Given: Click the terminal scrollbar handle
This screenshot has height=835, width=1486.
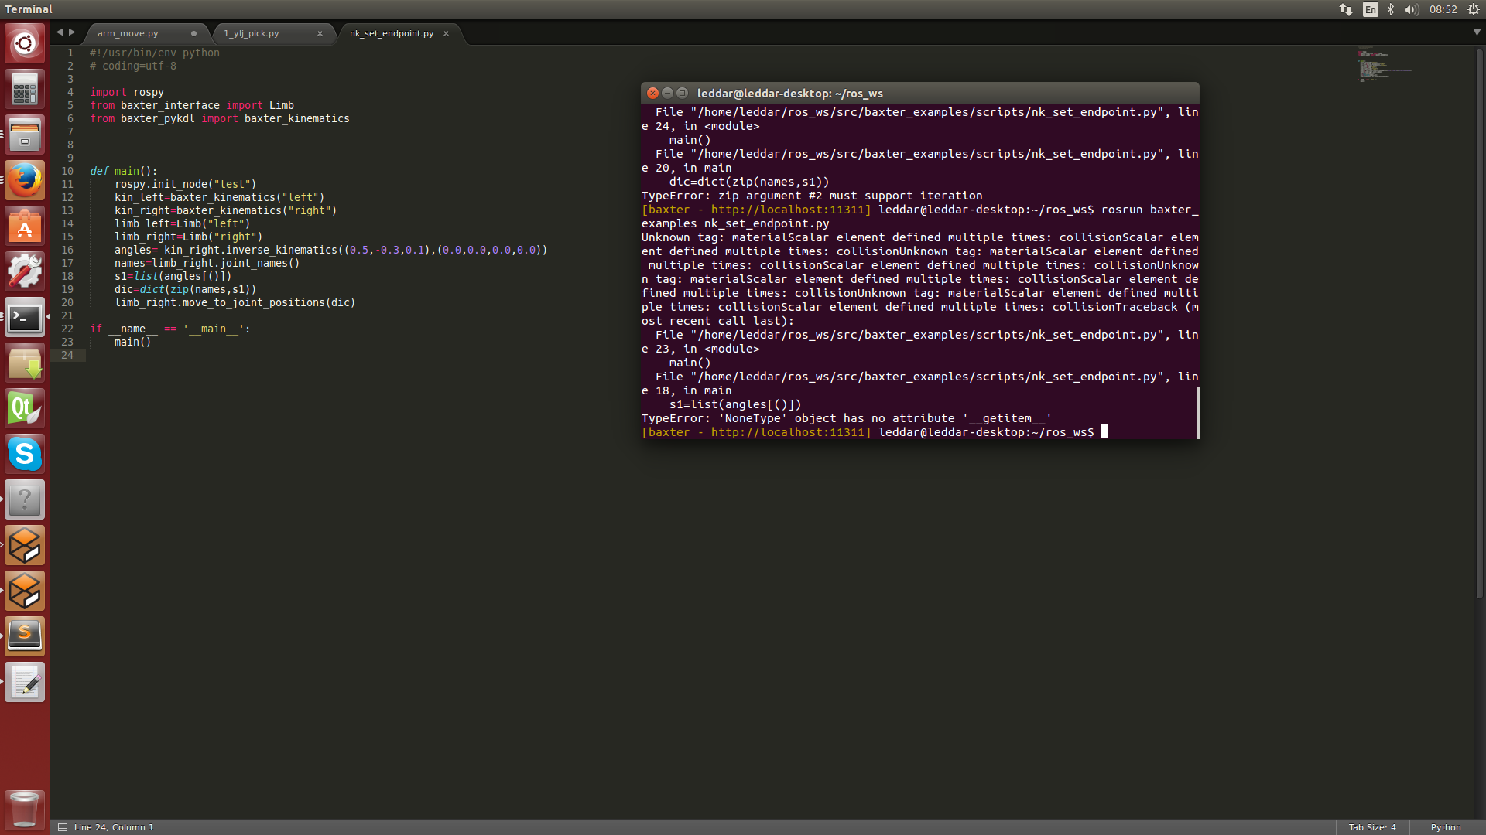Looking at the screenshot, I should coord(1198,412).
